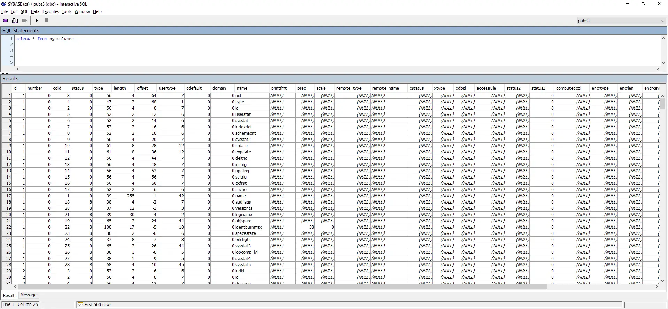Viewport: 668px width, 309px height.
Task: Select the 'status' column header
Action: (81, 88)
